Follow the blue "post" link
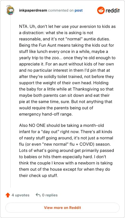Viewport: 125px width, 218px height. pyautogui.click(x=78, y=10)
